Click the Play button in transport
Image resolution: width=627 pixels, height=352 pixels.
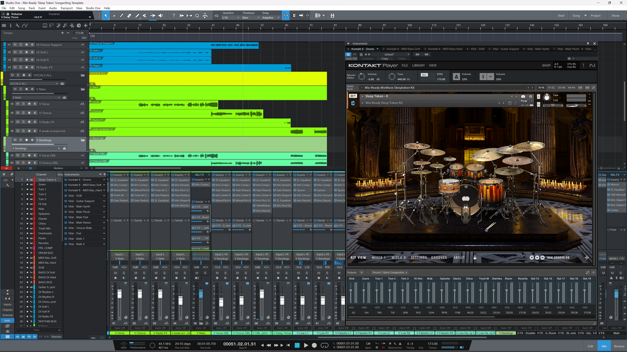point(306,345)
